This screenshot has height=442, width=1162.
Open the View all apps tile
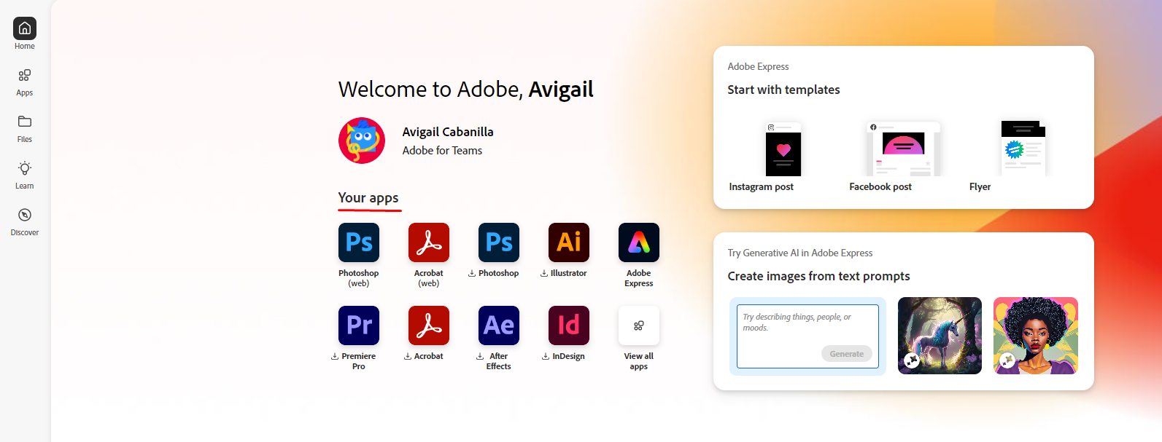point(639,325)
